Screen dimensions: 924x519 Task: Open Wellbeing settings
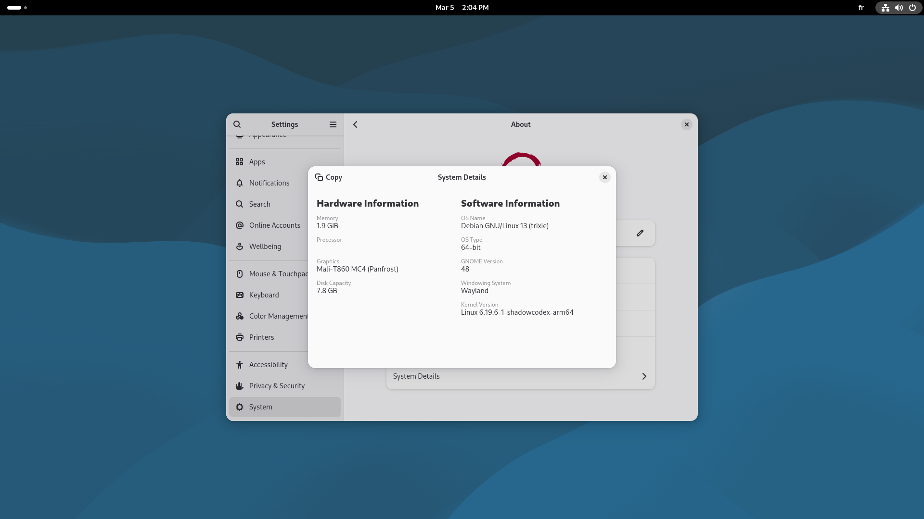[x=265, y=247]
